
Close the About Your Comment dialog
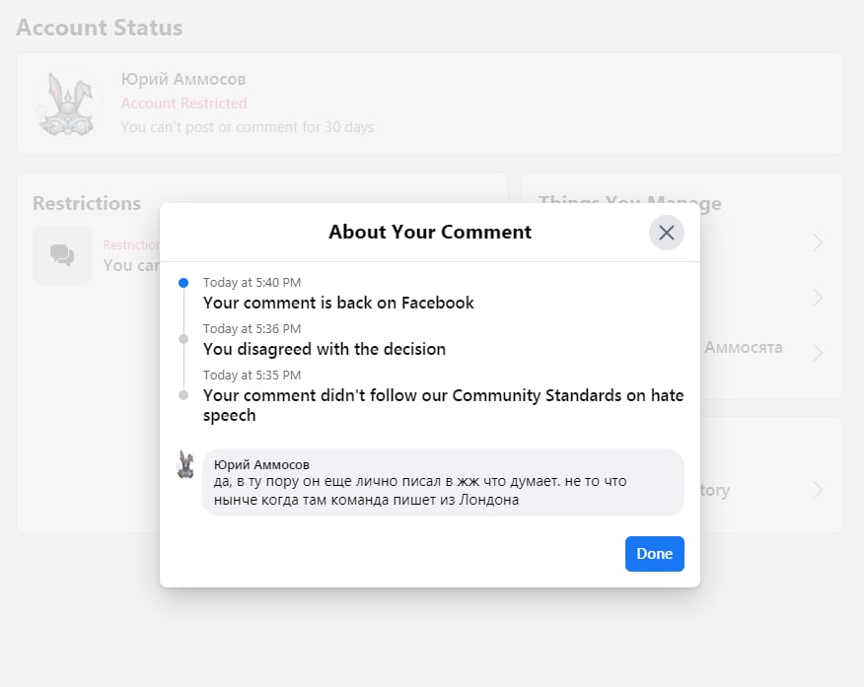click(x=666, y=233)
